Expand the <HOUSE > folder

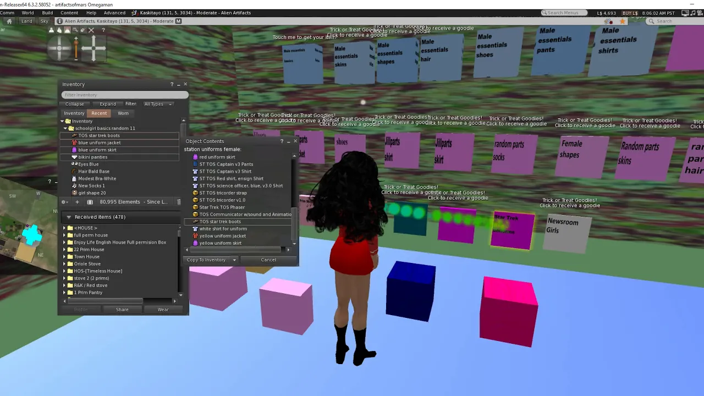pos(64,228)
